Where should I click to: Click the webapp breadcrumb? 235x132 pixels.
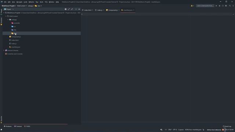coord(30,6)
